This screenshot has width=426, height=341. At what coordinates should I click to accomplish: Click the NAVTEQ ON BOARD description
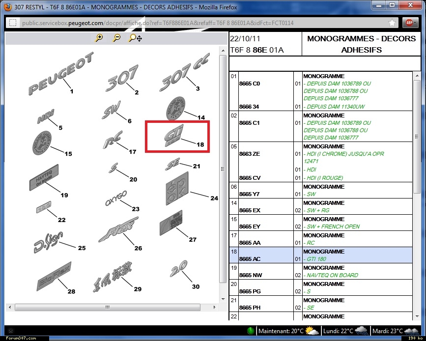331,275
